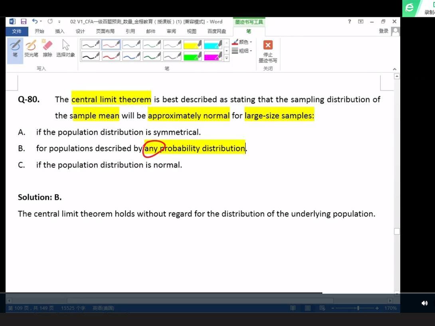Screen dimensions: 435x326
Task: Switch to the 百度网盘 tab
Action: click(217, 31)
